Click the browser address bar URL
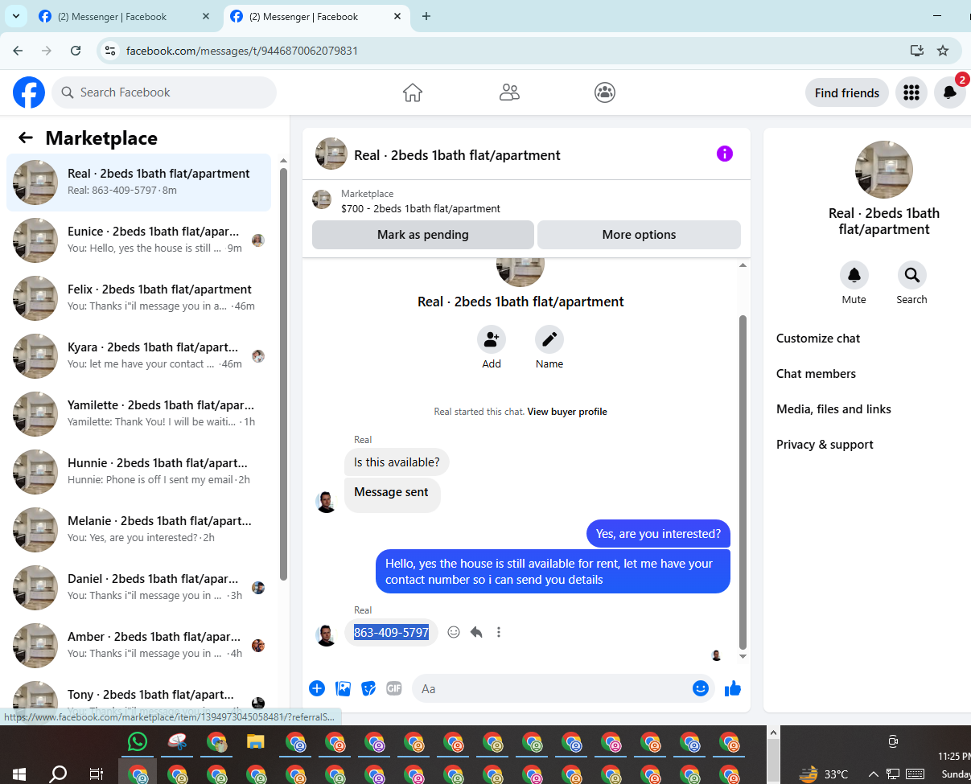 tap(242, 51)
